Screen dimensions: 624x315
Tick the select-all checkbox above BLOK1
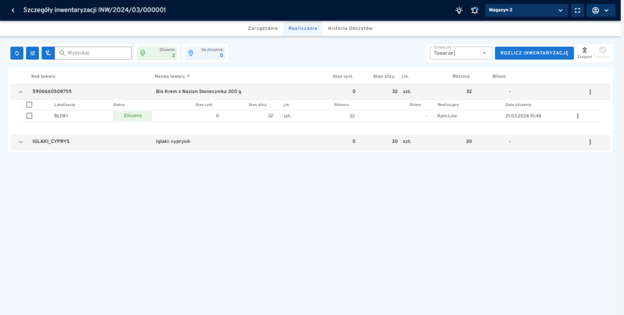coord(29,105)
